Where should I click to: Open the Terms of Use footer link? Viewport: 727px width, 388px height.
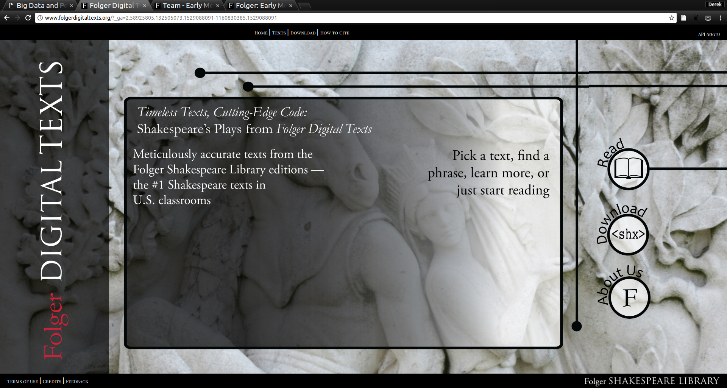click(23, 382)
